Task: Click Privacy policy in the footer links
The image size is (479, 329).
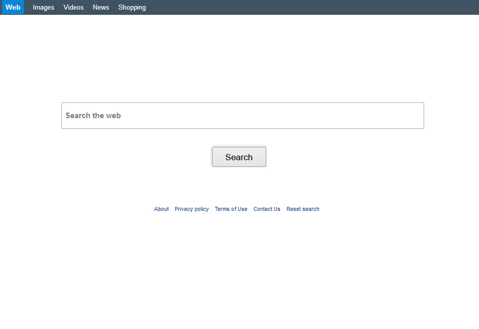Action: (191, 209)
